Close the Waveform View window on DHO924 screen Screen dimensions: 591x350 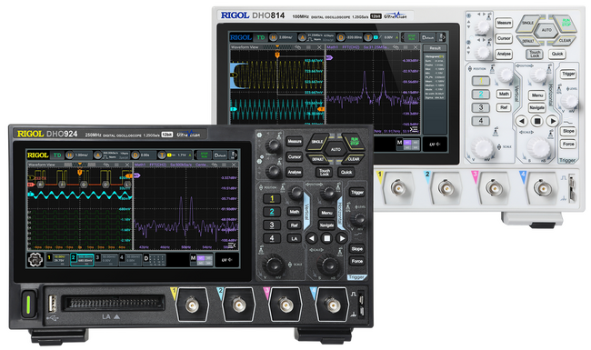click(127, 165)
